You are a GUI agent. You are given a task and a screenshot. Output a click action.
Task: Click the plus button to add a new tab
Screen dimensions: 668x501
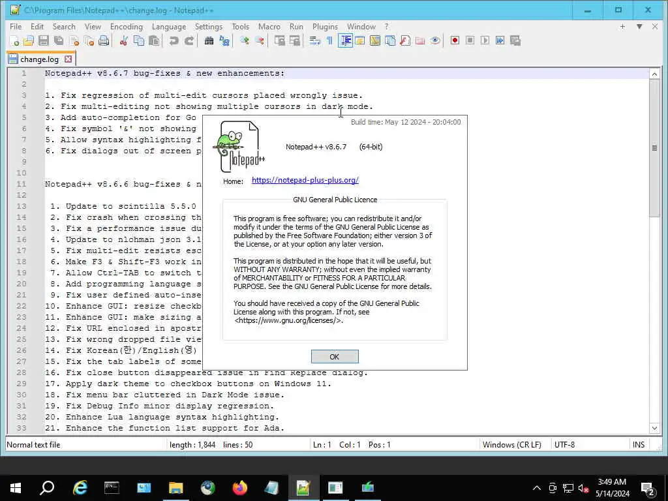click(622, 26)
